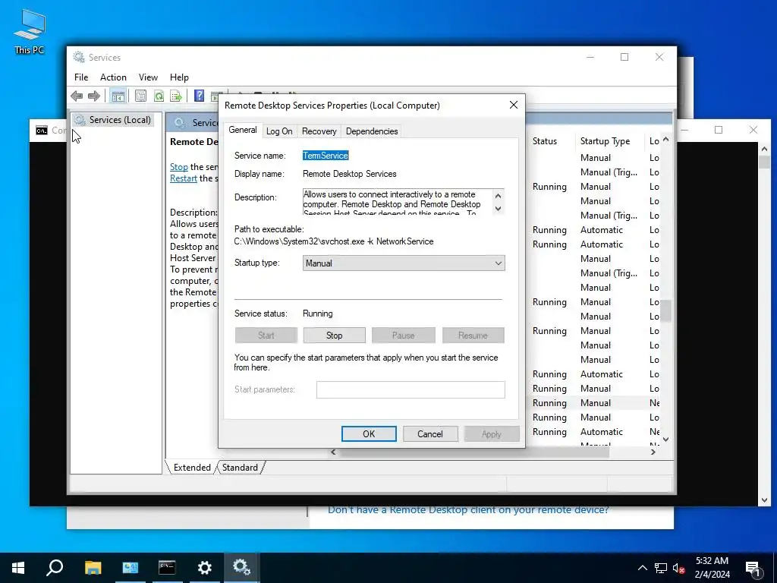Click OK in the properties dialog
Viewport: 777px width, 583px height.
coord(369,433)
